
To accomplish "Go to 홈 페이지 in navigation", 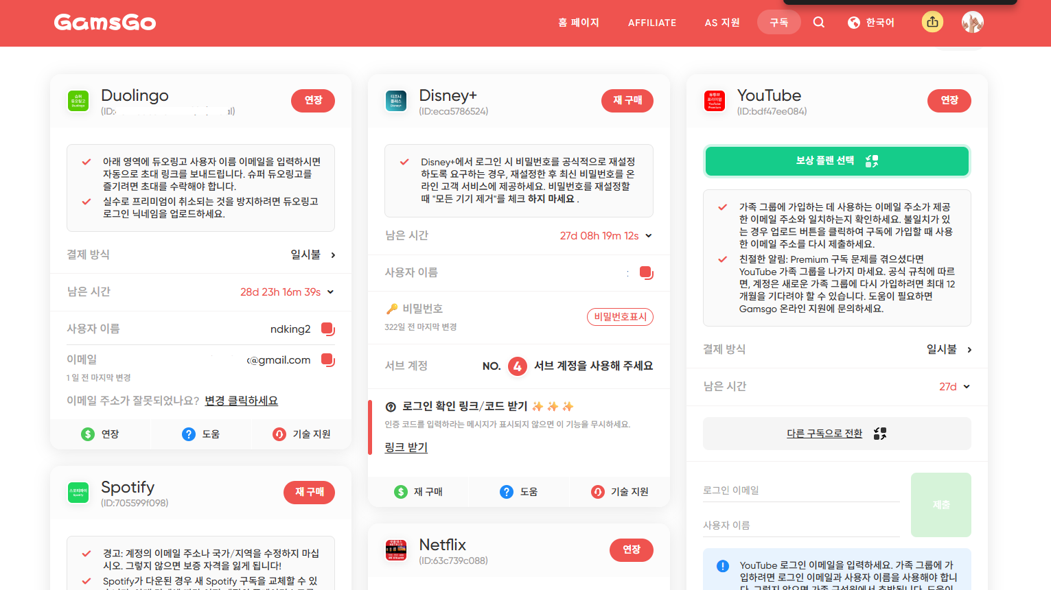I will click(x=579, y=23).
